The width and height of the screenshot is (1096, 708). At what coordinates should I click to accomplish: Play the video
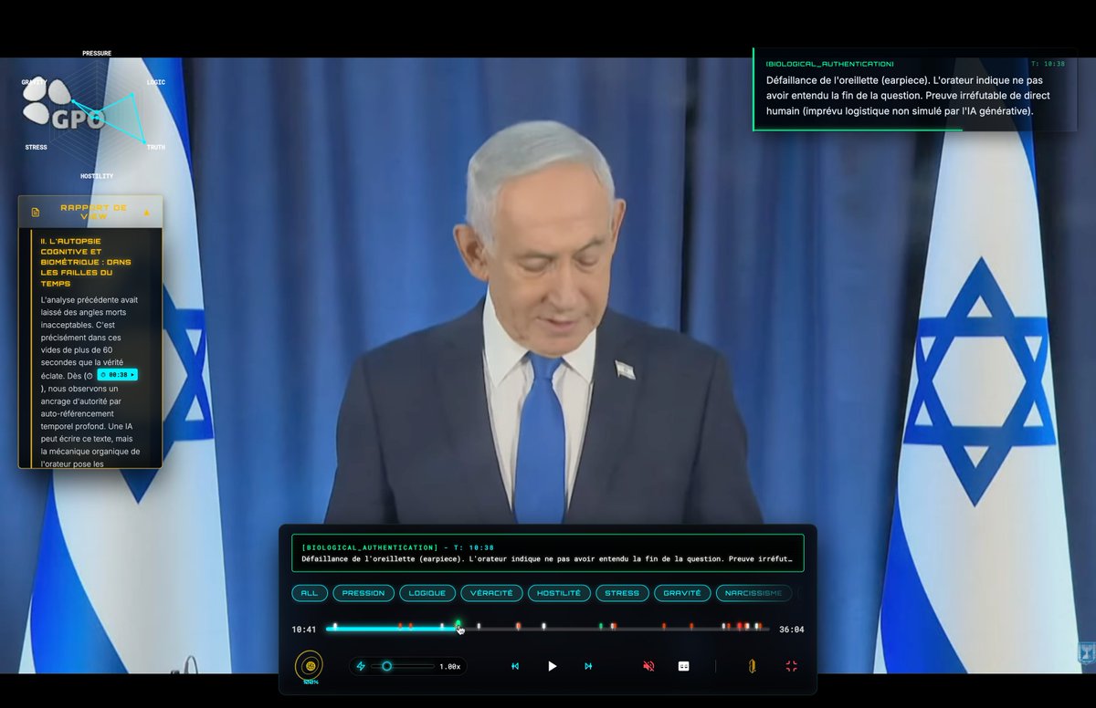(x=552, y=666)
